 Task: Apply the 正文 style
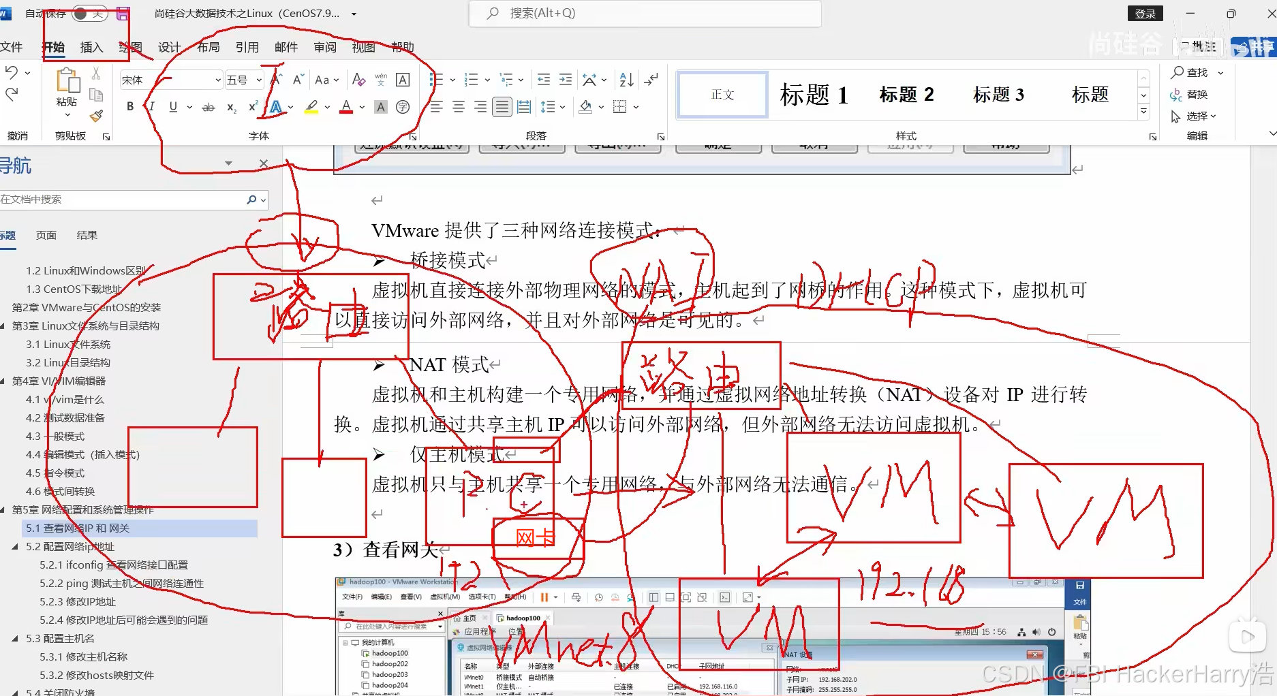coord(722,95)
